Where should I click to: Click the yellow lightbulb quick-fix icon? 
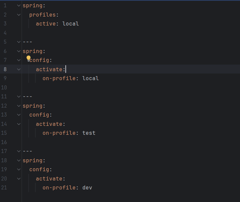(29, 59)
